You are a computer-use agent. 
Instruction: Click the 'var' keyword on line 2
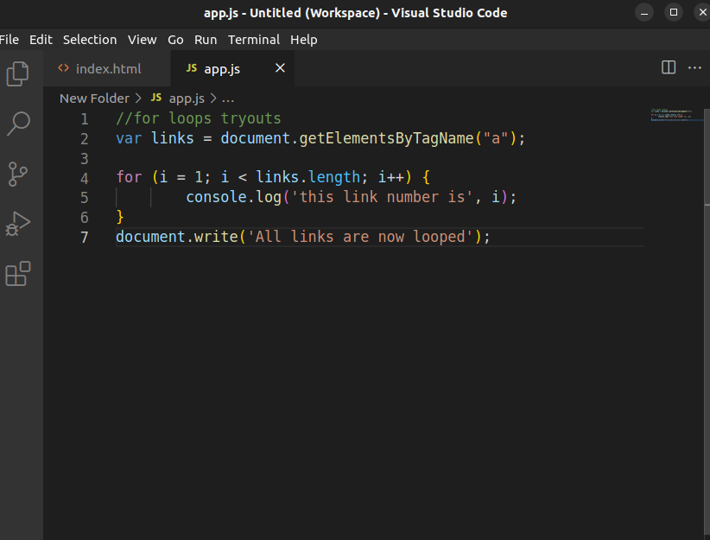(x=129, y=138)
